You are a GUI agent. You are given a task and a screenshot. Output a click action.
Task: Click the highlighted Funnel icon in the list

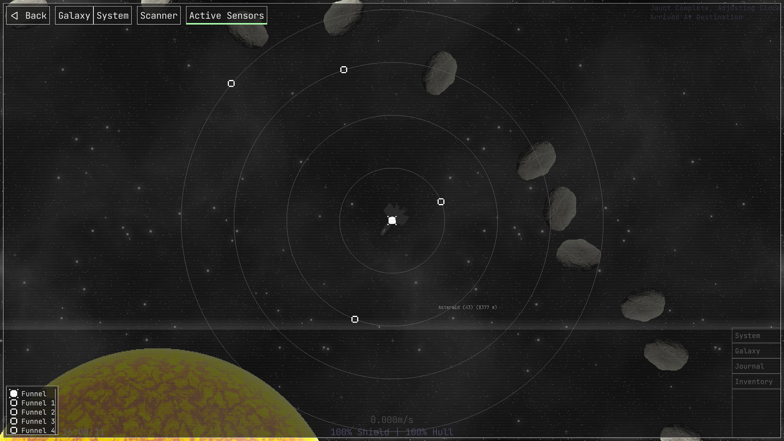[14, 394]
